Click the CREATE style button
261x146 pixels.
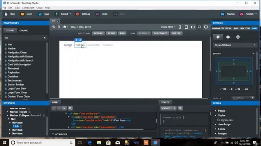click(x=166, y=108)
